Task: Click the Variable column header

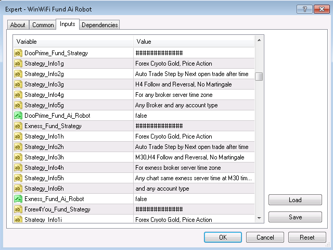Action: pyautogui.click(x=73, y=42)
